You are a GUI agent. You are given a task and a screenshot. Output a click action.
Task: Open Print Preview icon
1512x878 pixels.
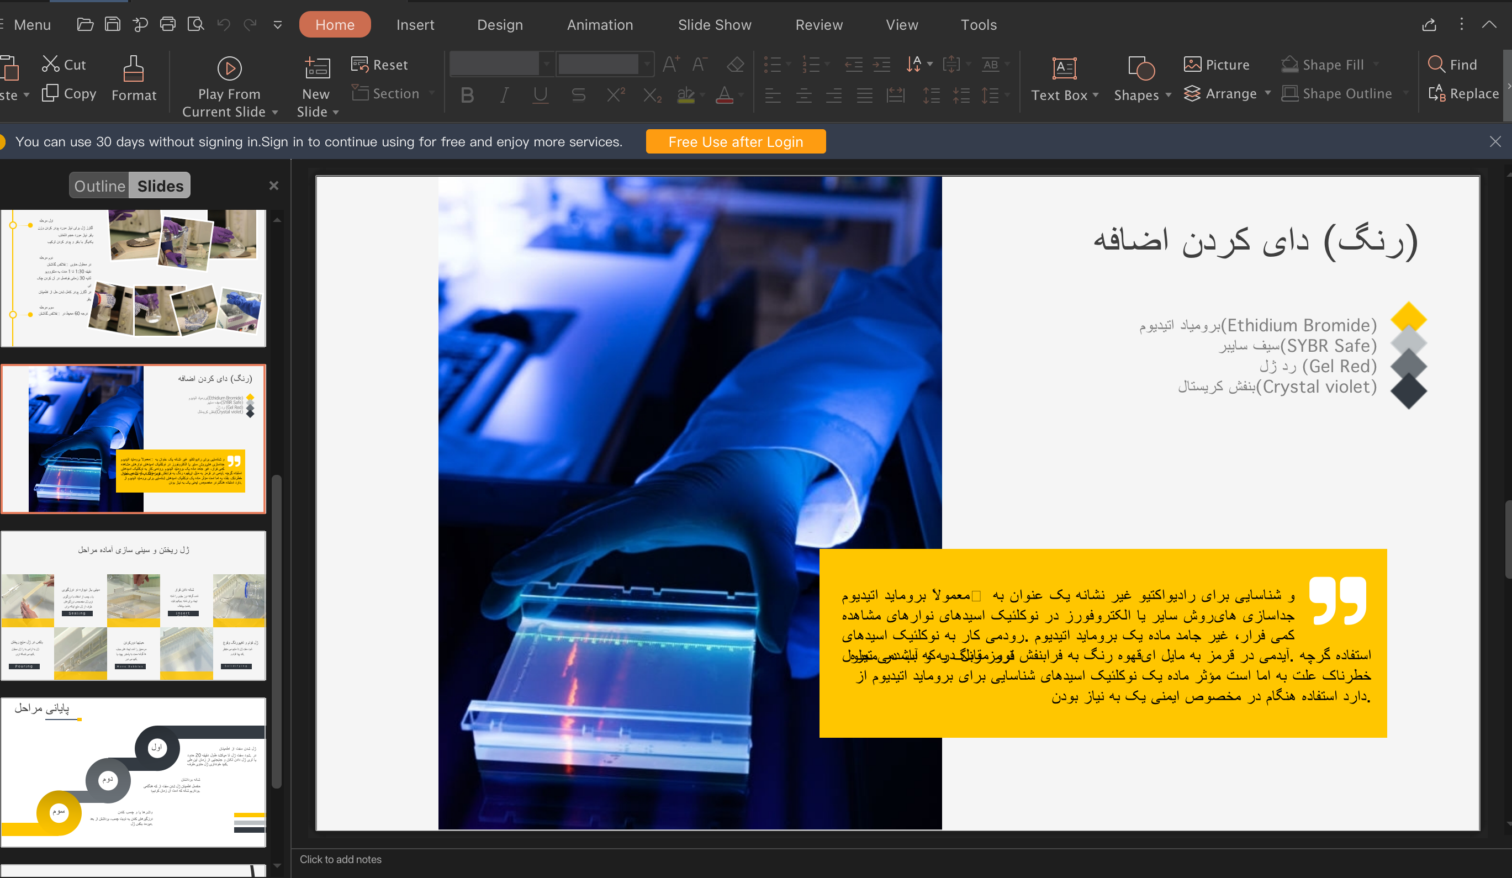click(x=195, y=25)
